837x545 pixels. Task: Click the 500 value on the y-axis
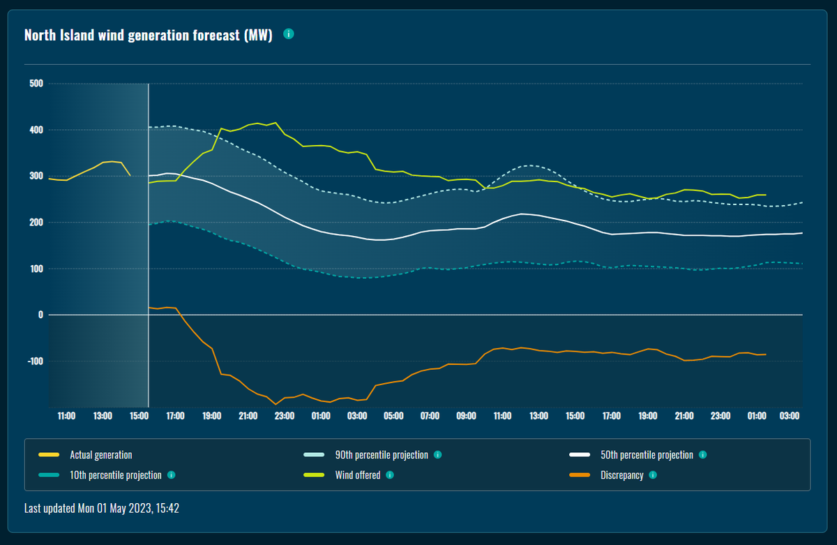[x=36, y=84]
